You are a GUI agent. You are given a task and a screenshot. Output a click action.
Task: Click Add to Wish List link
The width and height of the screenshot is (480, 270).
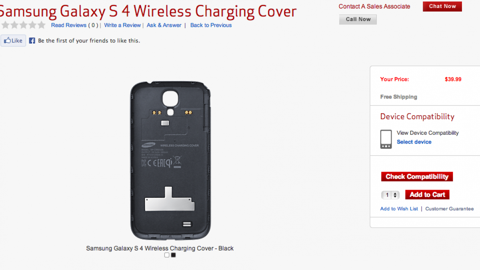coord(399,209)
